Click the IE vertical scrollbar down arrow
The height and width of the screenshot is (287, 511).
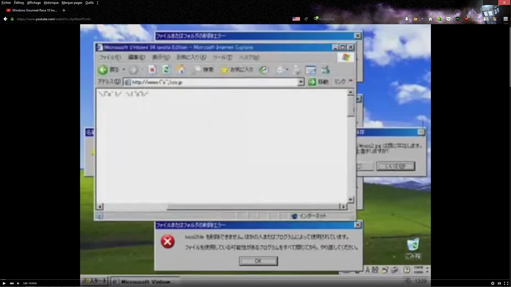351,200
